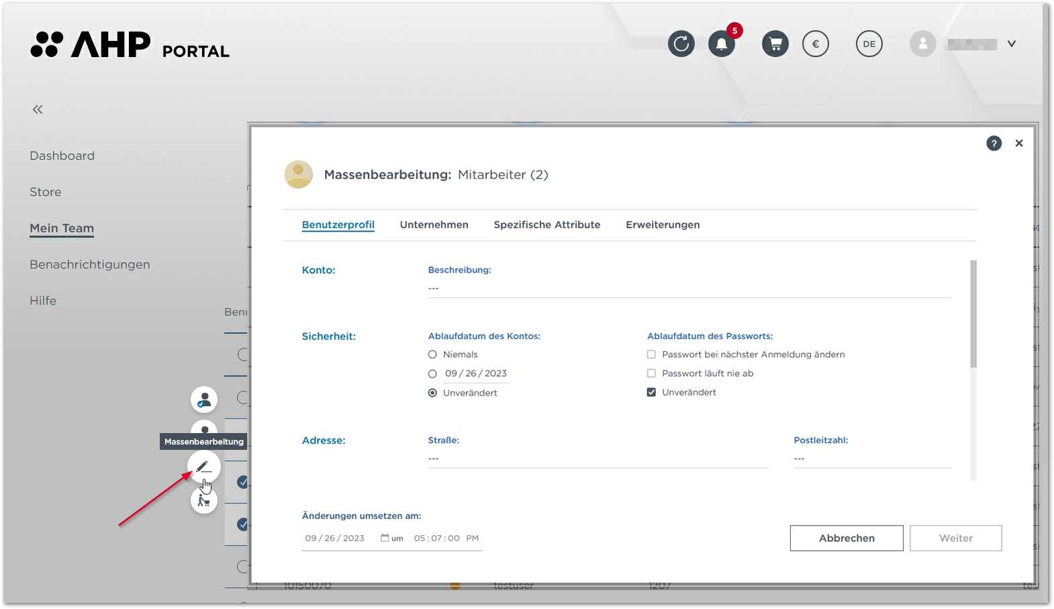Select Niemals radio for account expiry
The width and height of the screenshot is (1054, 609).
point(432,355)
